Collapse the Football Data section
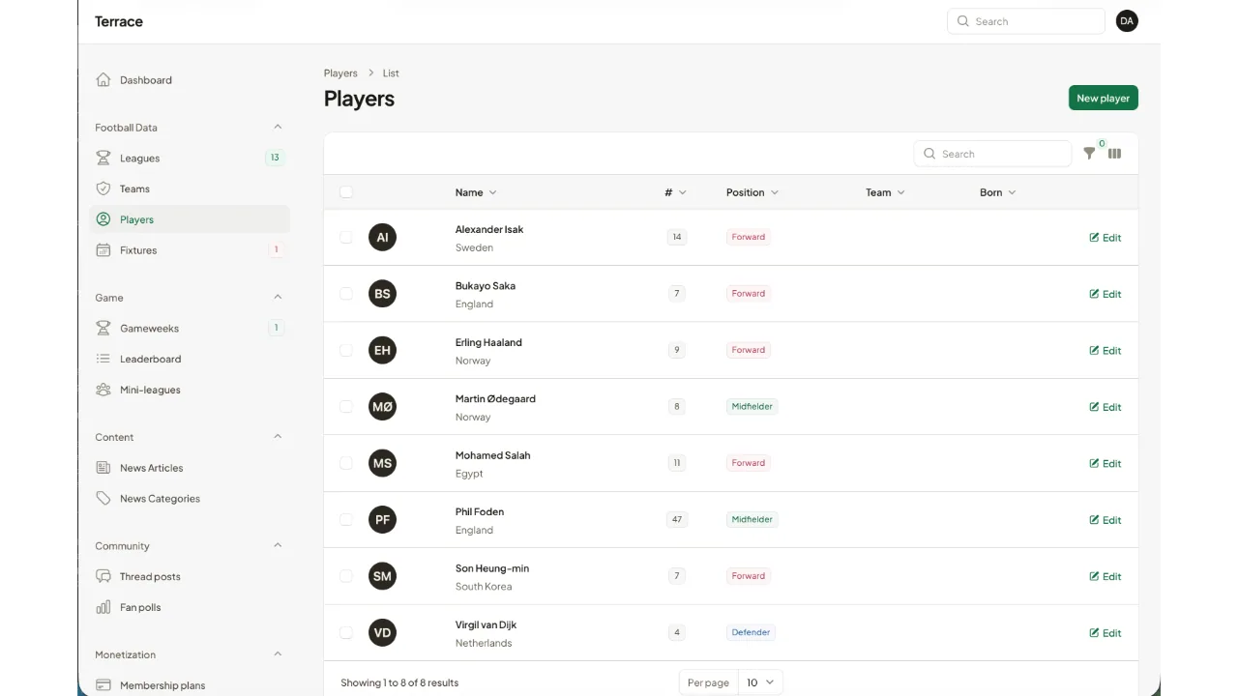1238x696 pixels. tap(278, 127)
